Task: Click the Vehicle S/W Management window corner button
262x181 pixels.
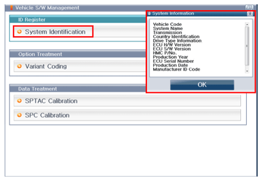Action: (250, 8)
